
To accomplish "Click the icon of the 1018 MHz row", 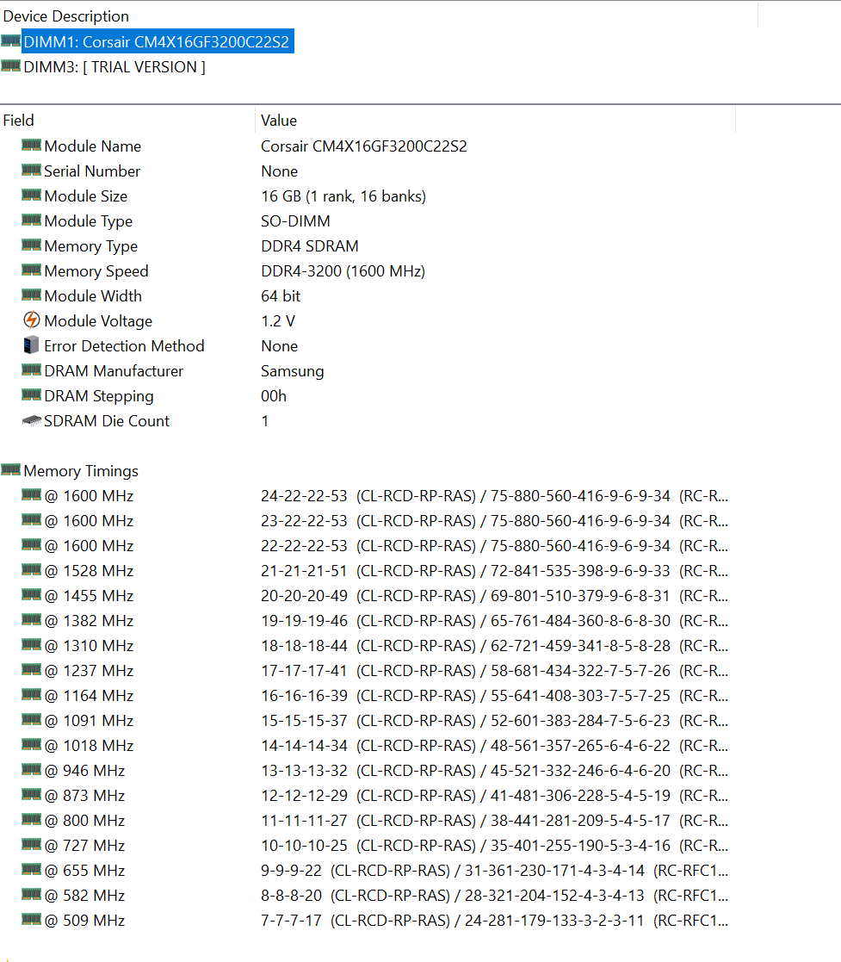I will pyautogui.click(x=31, y=745).
